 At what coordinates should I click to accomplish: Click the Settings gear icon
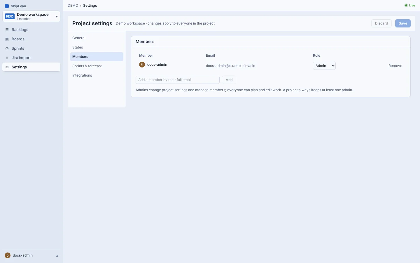click(7, 67)
